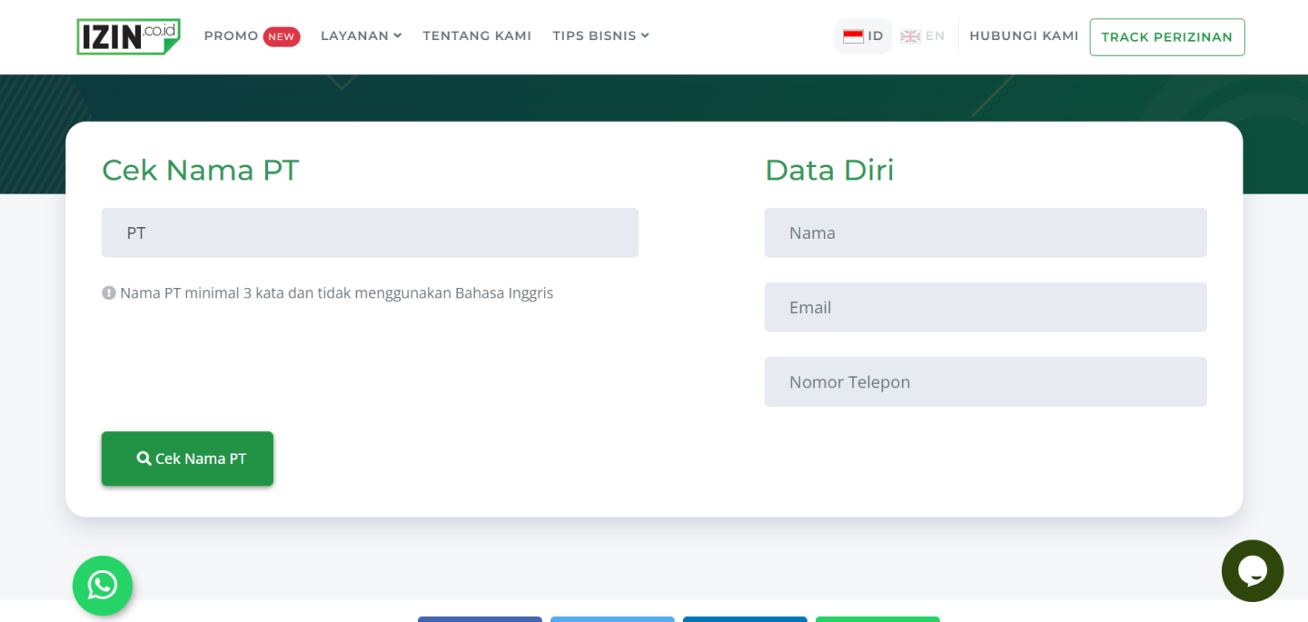Click the red NEW badge beside Promo

pos(282,36)
